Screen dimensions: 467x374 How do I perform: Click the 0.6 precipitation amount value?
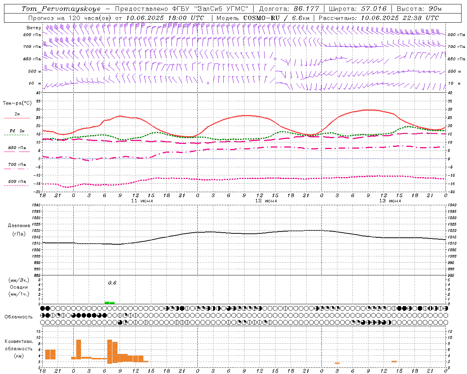click(112, 283)
